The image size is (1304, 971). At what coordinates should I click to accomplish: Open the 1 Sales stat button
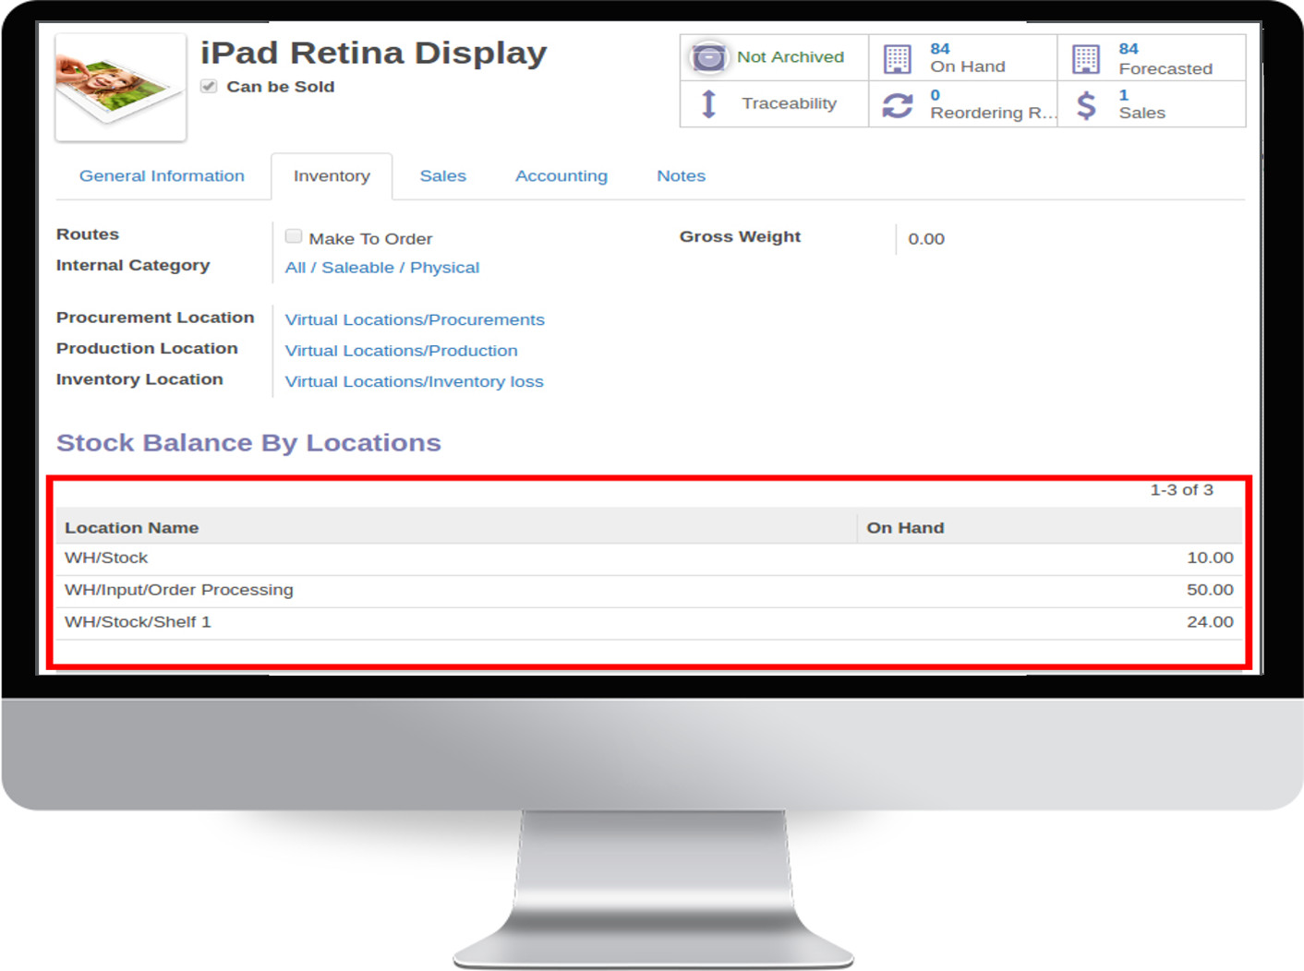tap(1152, 103)
